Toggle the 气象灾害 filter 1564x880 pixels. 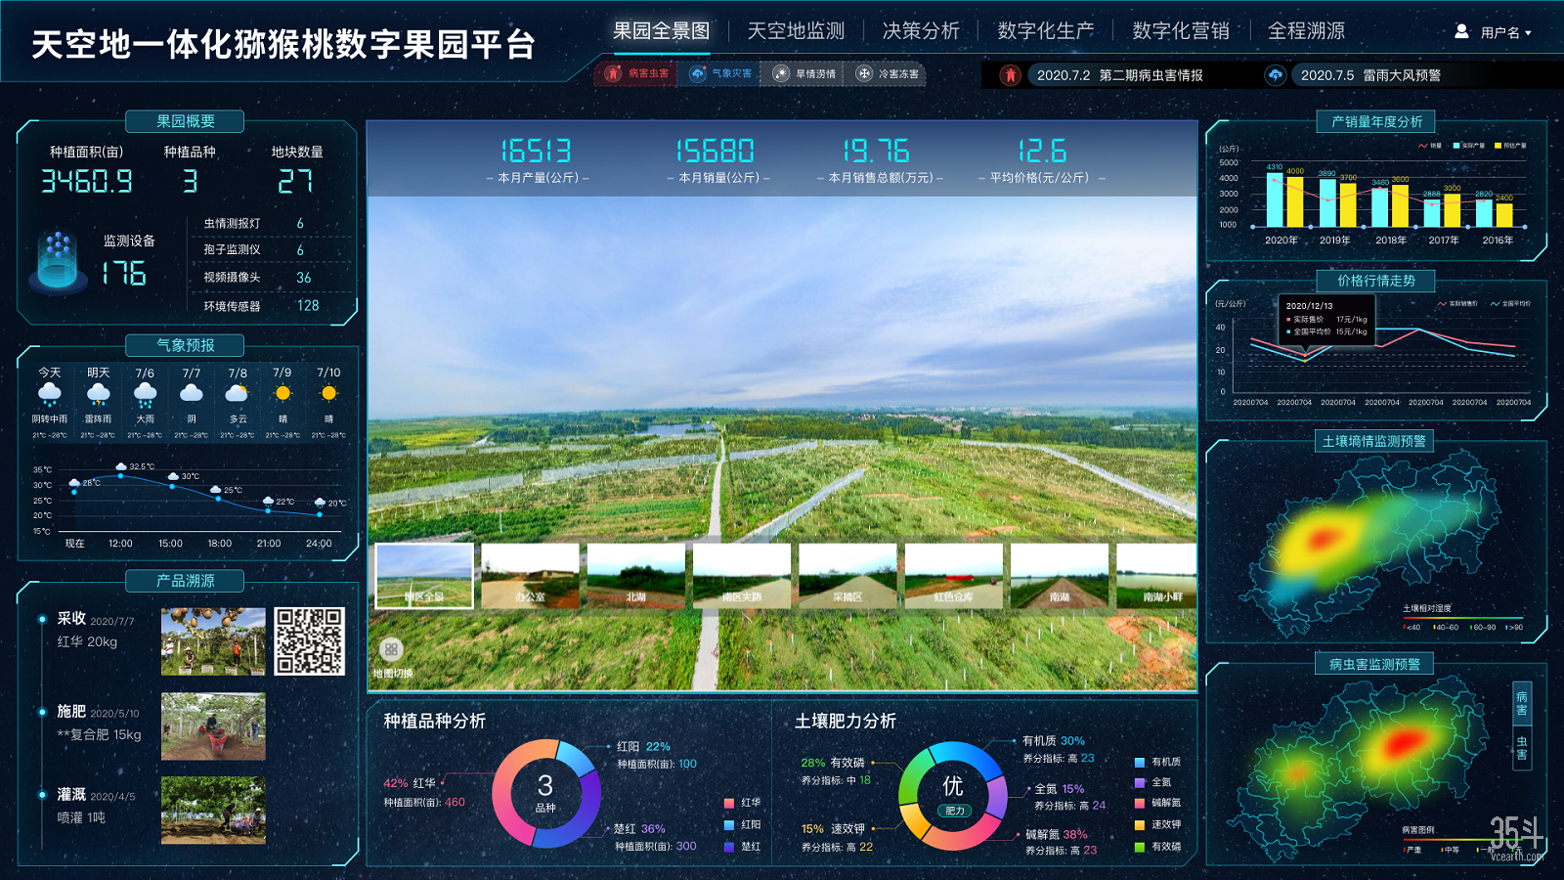720,73
